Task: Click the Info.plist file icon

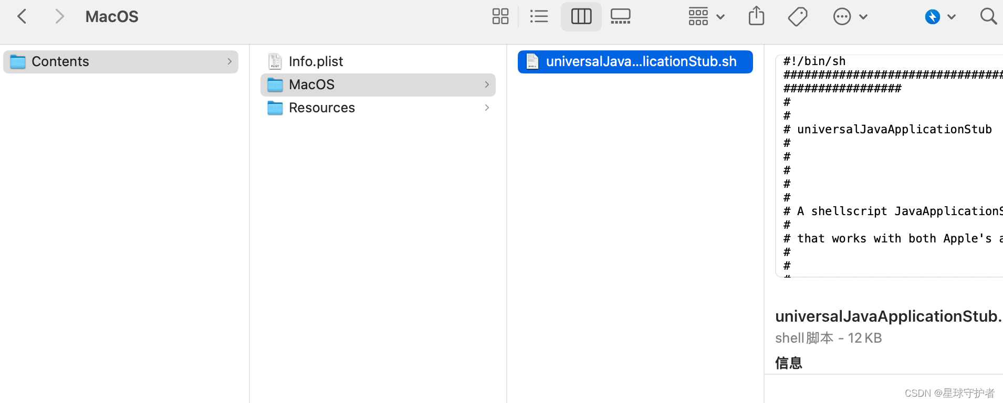Action: [275, 61]
